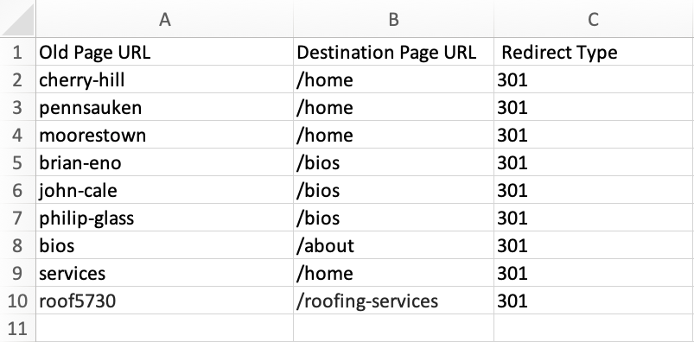This screenshot has width=694, height=342.
Task: Select row 1 header
Action: pyautogui.click(x=17, y=52)
